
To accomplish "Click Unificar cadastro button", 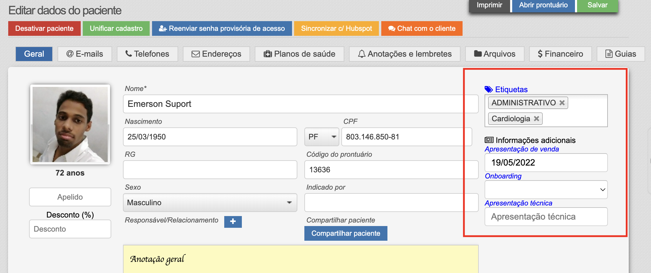I will coord(116,28).
